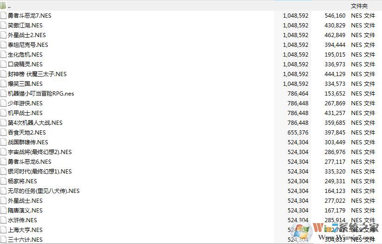Click file icon beside 生化危机.NES
The height and width of the screenshot is (244, 382).
[x=3, y=55]
